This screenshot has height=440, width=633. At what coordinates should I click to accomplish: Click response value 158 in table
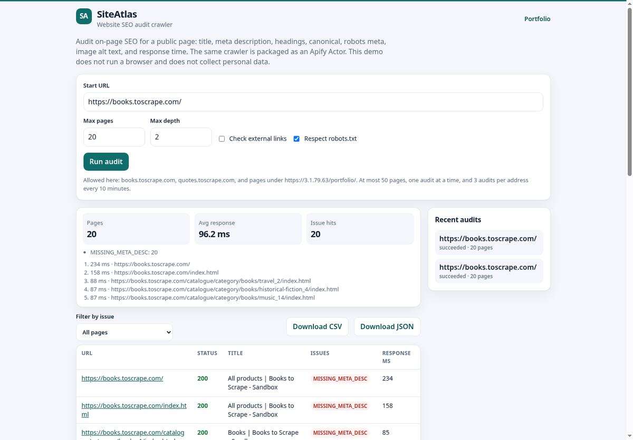click(x=388, y=406)
